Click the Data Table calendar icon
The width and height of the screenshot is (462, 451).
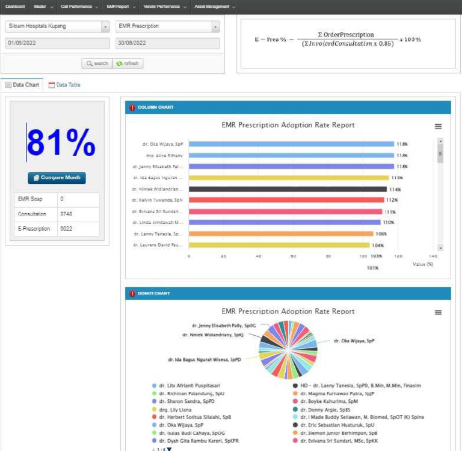tap(52, 85)
